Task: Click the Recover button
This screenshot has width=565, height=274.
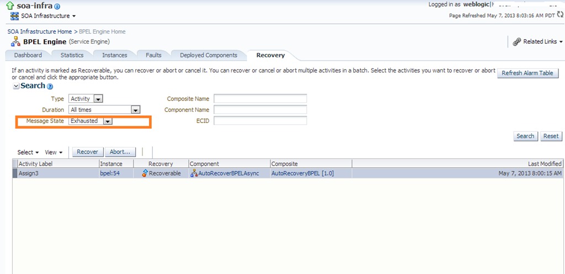Action: tap(87, 152)
